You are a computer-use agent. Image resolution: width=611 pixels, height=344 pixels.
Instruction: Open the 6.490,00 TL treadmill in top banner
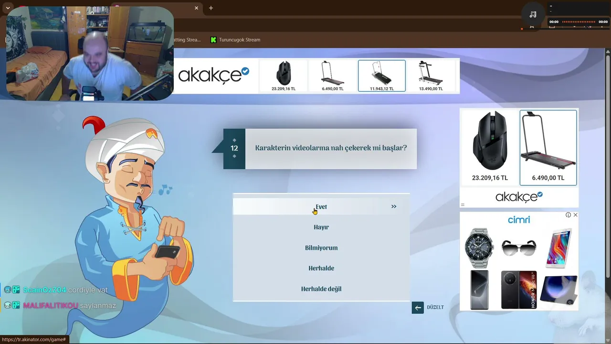tap(333, 75)
